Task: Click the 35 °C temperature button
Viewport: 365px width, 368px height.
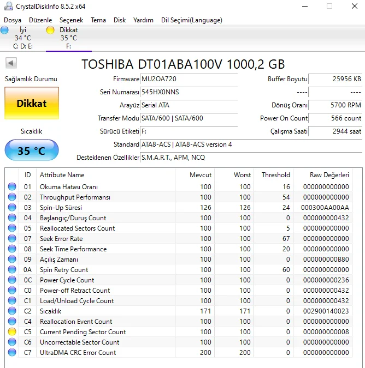Action: tap(32, 150)
